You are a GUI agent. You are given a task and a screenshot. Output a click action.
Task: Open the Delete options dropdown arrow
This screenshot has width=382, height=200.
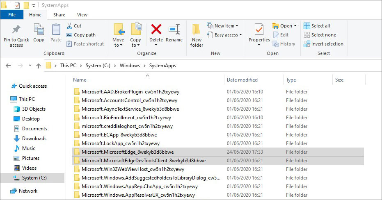[156, 45]
